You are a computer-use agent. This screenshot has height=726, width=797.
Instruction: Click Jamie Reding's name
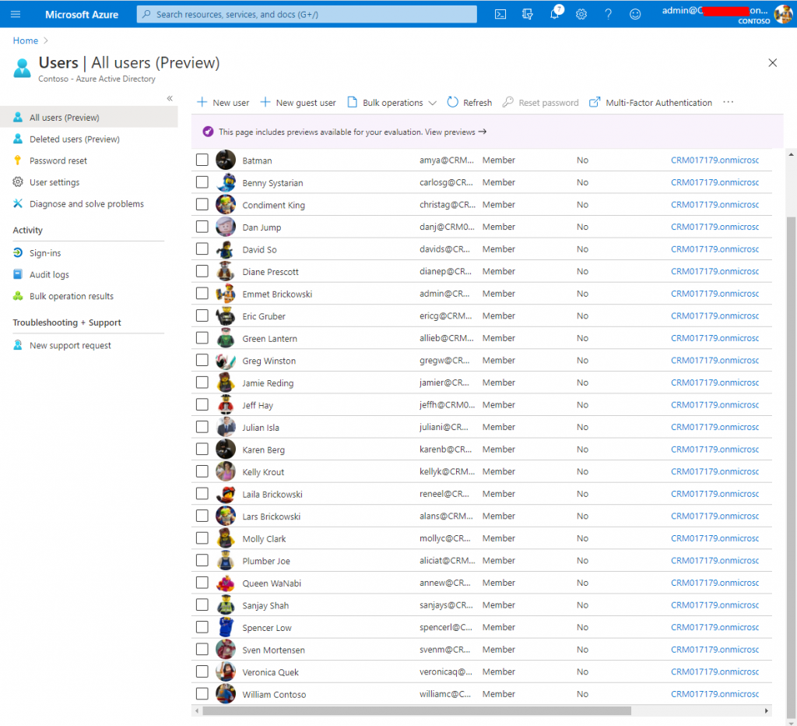pos(268,383)
